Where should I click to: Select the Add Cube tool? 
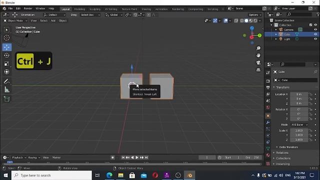click(6, 99)
